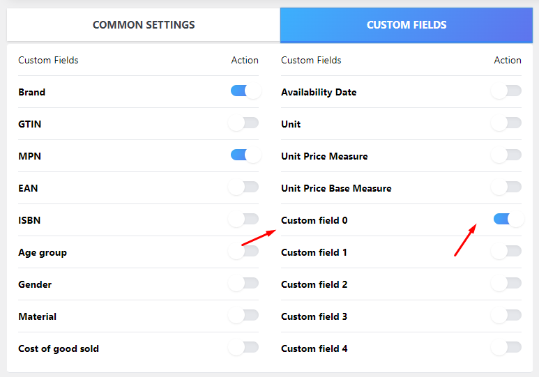Enable the Age group toggle
Image resolution: width=539 pixels, height=377 pixels.
tap(245, 252)
